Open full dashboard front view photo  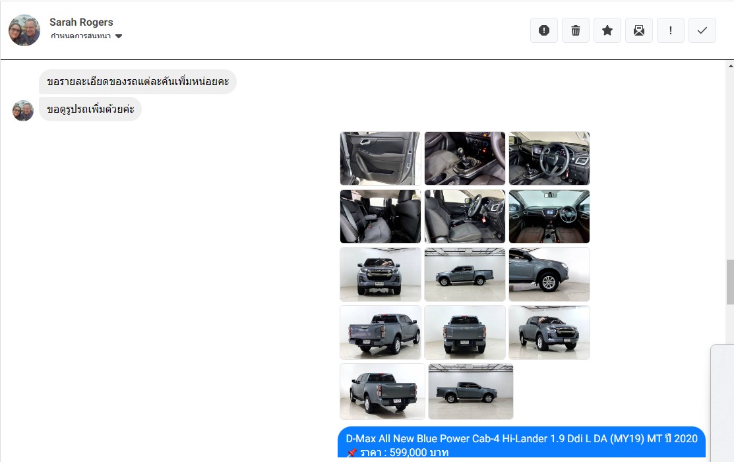(x=549, y=217)
